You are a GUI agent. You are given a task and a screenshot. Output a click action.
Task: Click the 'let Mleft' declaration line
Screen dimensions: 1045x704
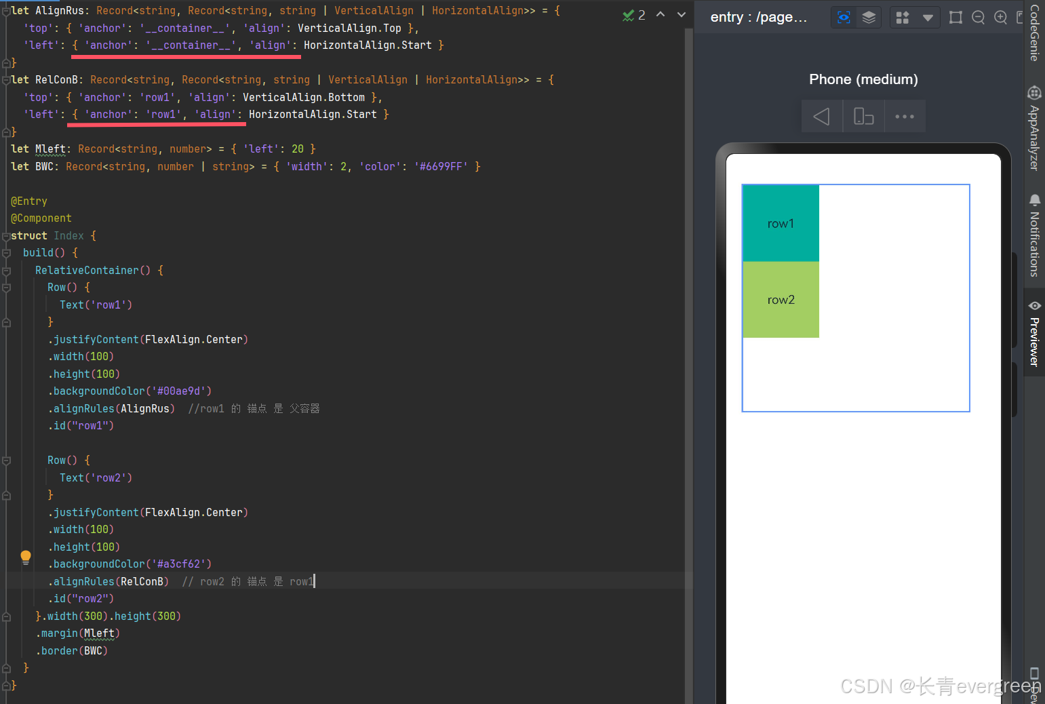[x=163, y=149]
